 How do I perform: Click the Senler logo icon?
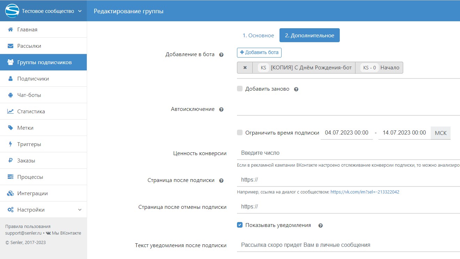pos(12,11)
